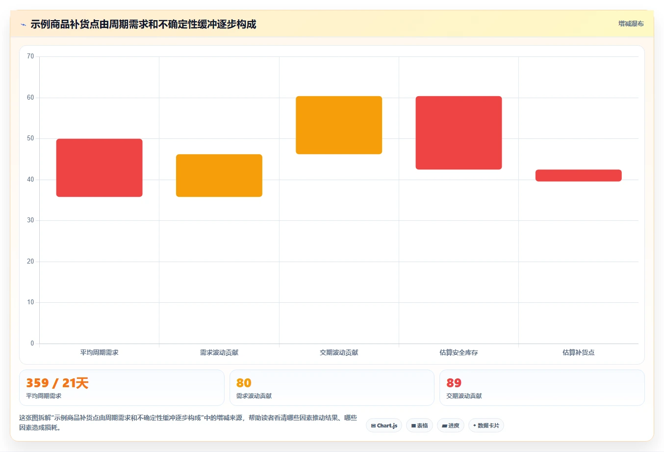The image size is (664, 452).
Task: Click x-axis label 估算安全库存
Action: tap(459, 352)
